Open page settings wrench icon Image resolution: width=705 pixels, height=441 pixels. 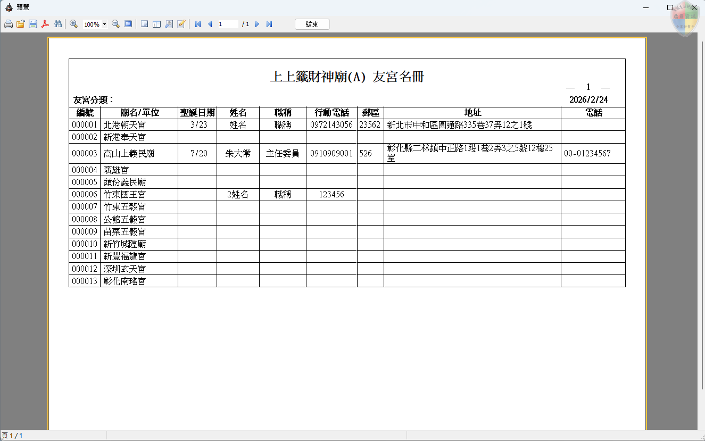tap(169, 24)
